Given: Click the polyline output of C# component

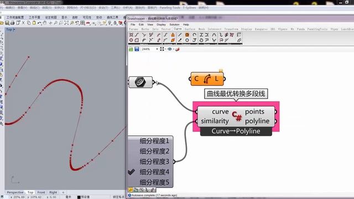Looking at the screenshot, I should [257, 121].
